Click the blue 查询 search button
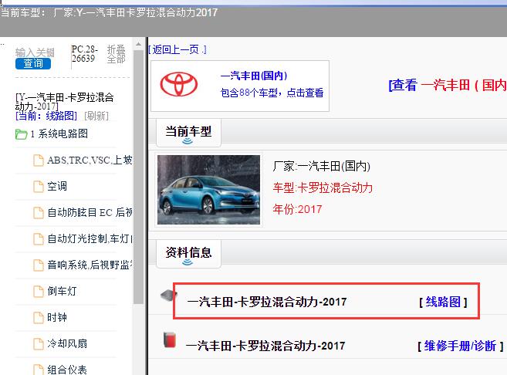 [33, 64]
